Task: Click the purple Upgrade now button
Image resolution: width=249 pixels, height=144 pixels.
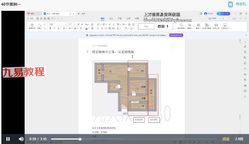Action: [x=176, y=35]
